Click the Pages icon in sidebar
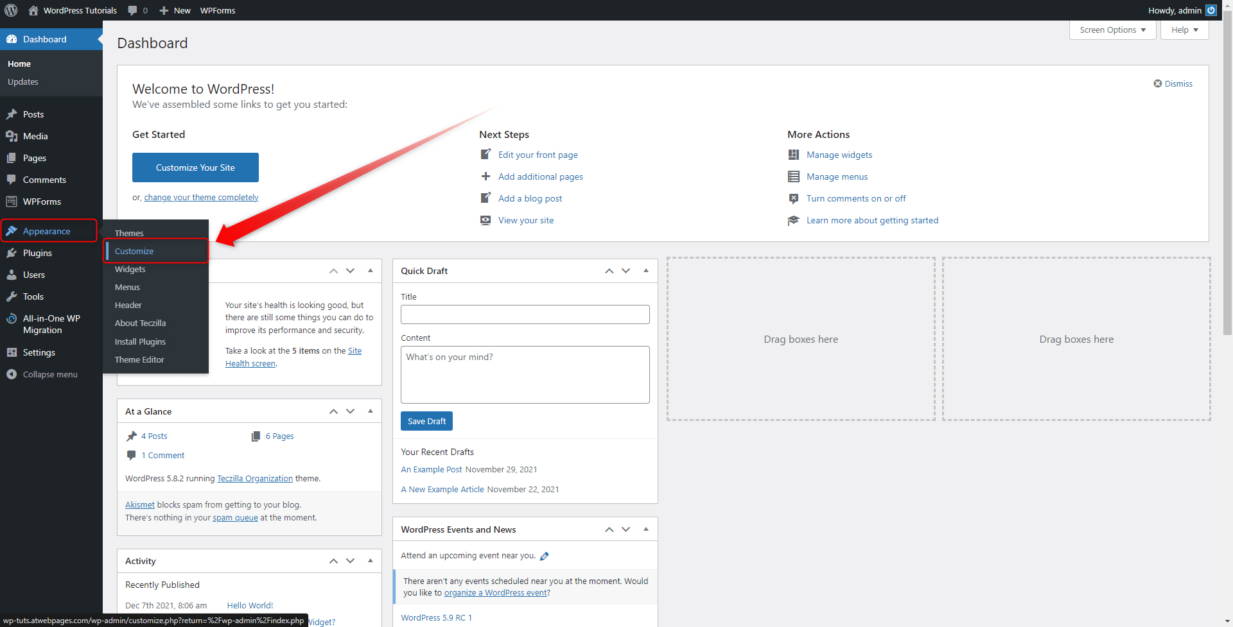Viewport: 1233px width, 627px height. point(12,158)
